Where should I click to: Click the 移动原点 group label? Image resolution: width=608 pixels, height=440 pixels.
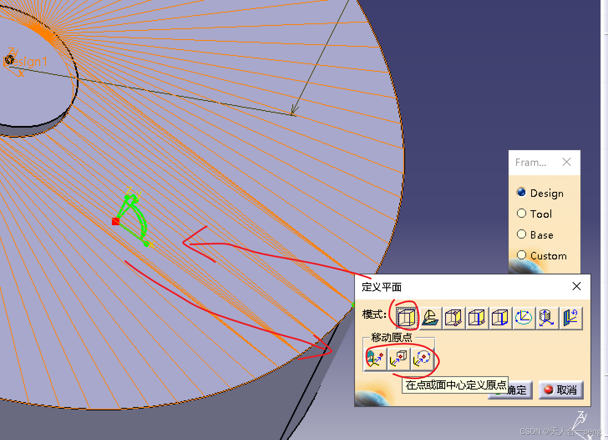click(392, 337)
